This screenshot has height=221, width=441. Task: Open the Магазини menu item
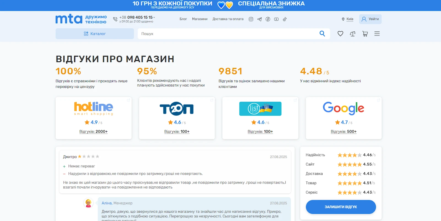(200, 19)
